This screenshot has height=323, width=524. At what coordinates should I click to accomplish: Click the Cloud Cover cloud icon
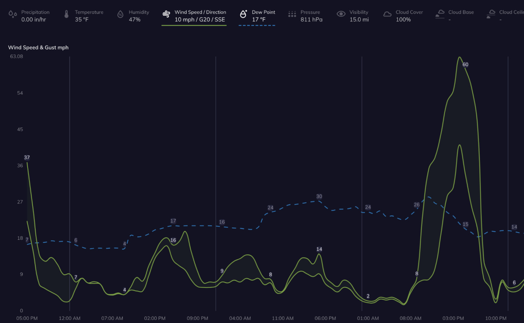tap(387, 14)
